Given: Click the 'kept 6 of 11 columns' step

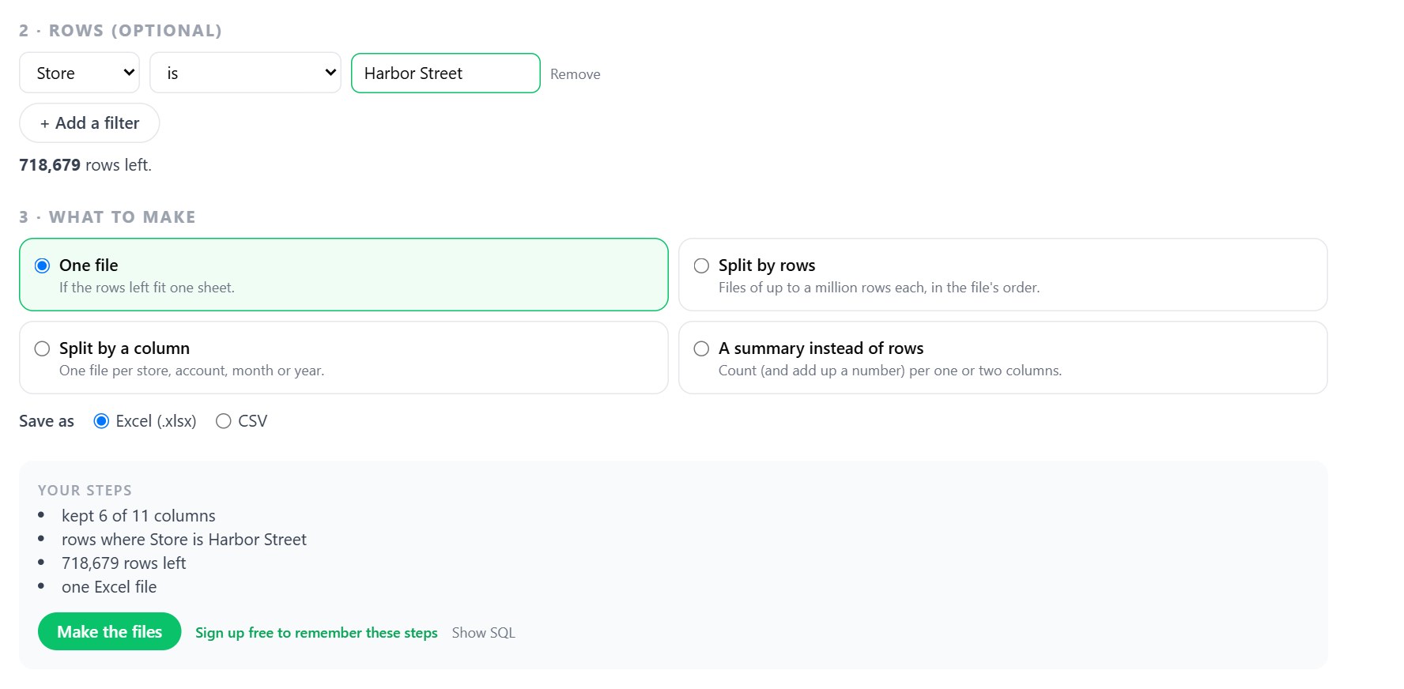Looking at the screenshot, I should (x=138, y=516).
